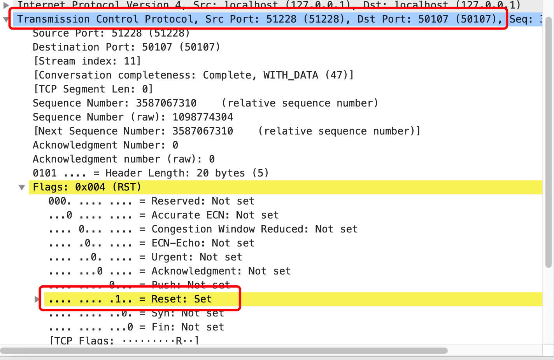Select Acknowledgment number (raw) row

(x=123, y=159)
